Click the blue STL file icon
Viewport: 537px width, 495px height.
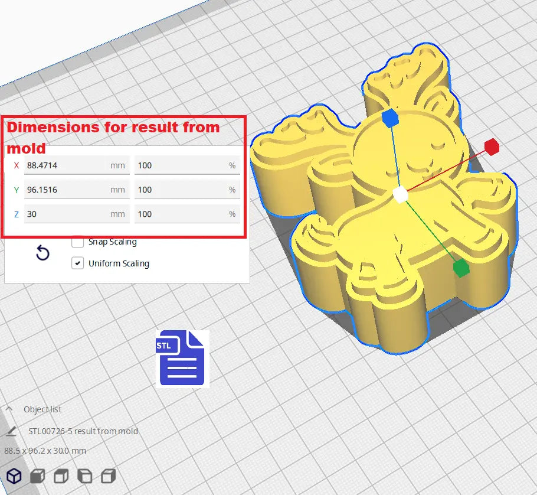(x=182, y=359)
